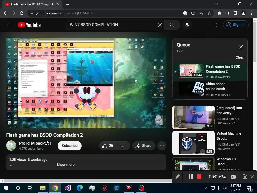The height and width of the screenshot is (193, 257).
Task: Share this video
Action: [144, 146]
